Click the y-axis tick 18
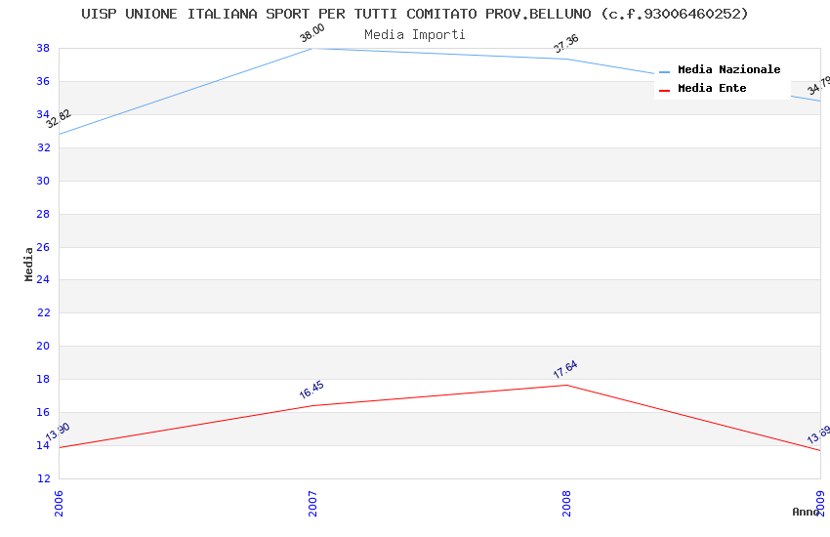Screen dimensions: 830x537 coord(43,380)
